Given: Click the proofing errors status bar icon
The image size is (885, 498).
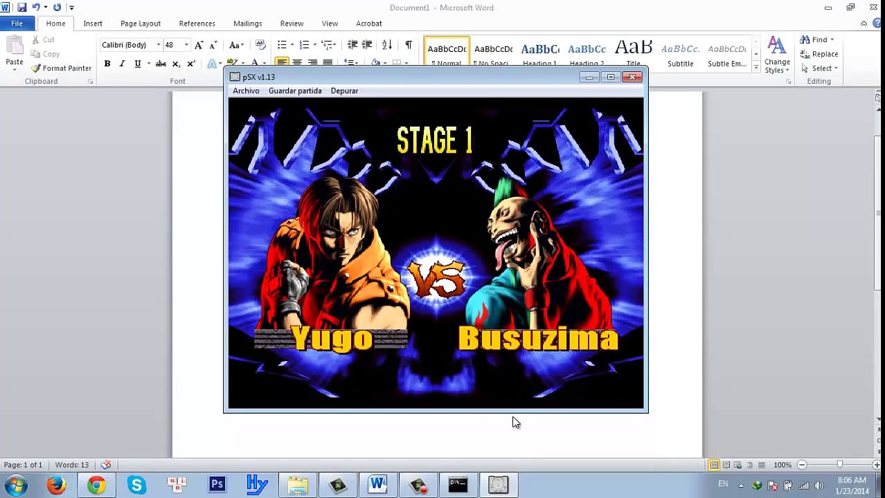Looking at the screenshot, I should tap(106, 465).
